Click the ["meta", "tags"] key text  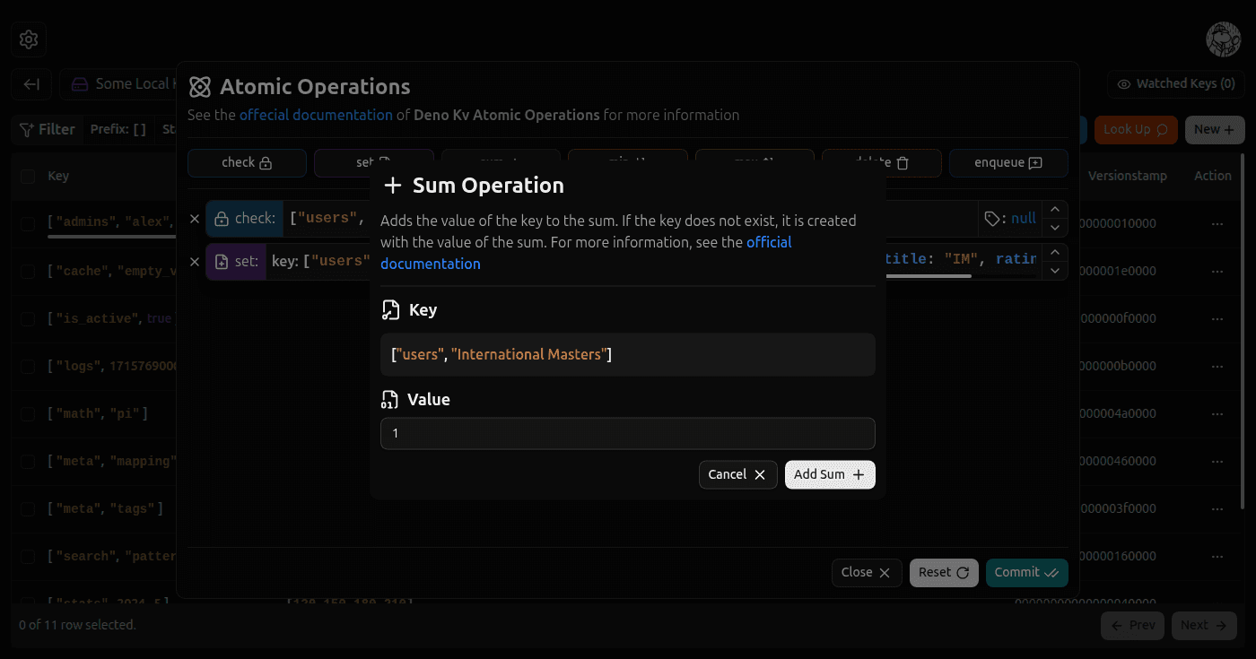[x=105, y=508]
